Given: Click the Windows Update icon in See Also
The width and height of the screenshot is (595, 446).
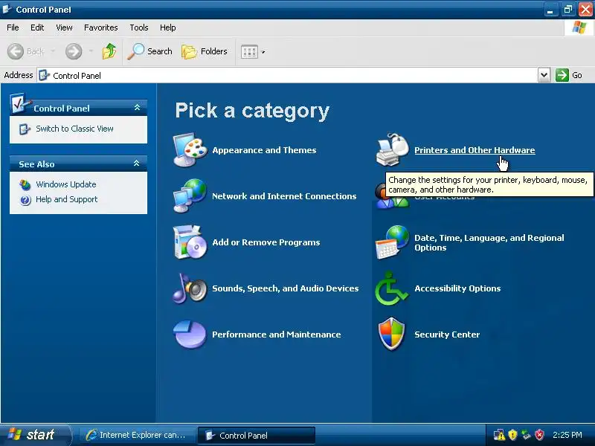Looking at the screenshot, I should [x=25, y=184].
